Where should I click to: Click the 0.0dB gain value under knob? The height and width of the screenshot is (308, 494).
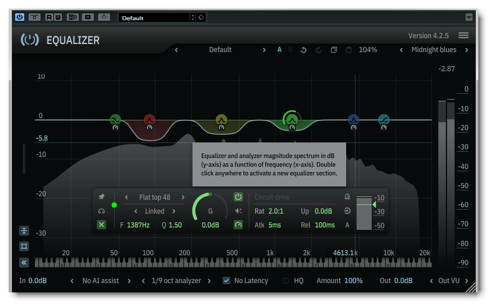coord(210,225)
